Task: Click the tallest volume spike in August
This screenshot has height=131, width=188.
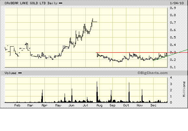Action: 97,92
